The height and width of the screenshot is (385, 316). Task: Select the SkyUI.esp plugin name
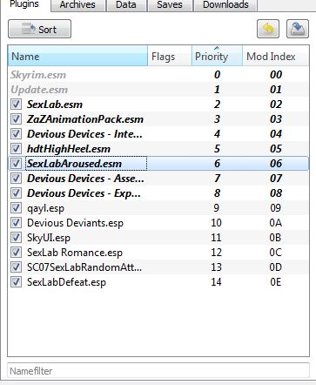pos(49,238)
